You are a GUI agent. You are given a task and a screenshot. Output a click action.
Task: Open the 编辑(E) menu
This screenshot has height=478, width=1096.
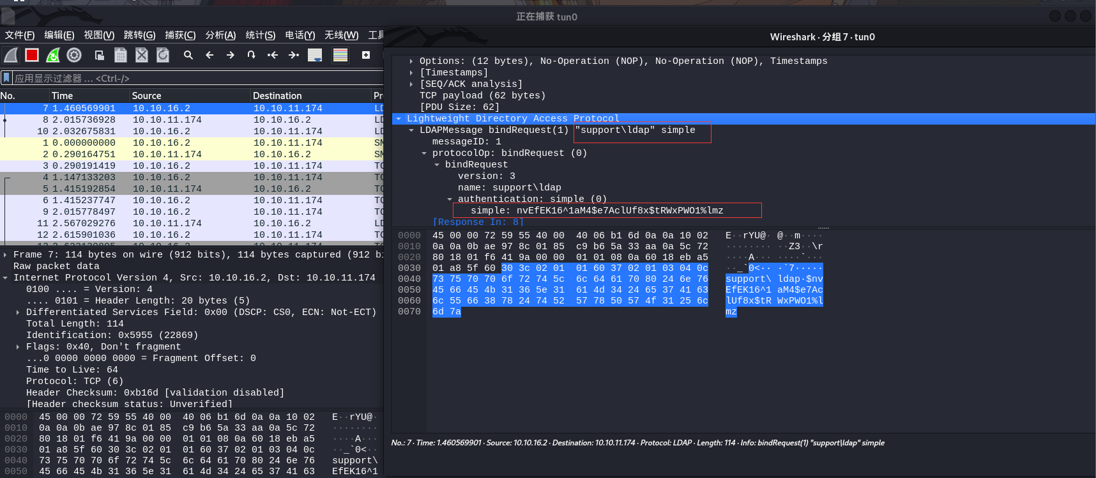(59, 35)
